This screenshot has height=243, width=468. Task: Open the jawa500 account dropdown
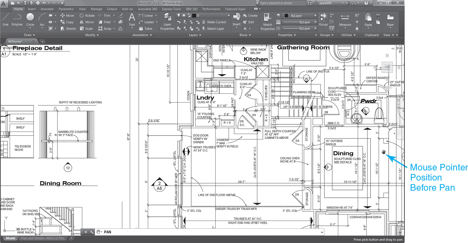tap(342, 3)
